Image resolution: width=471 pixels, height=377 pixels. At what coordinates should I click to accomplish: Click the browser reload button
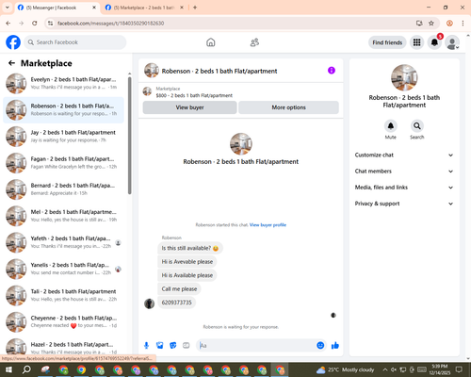click(x=35, y=24)
